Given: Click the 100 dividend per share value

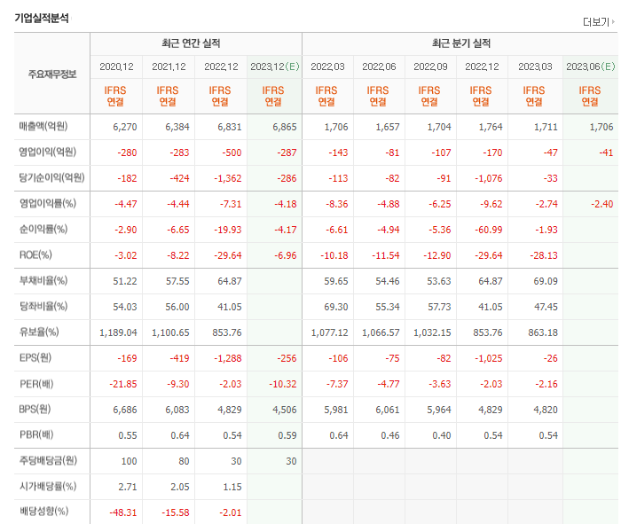Looking at the screenshot, I should [130, 461].
